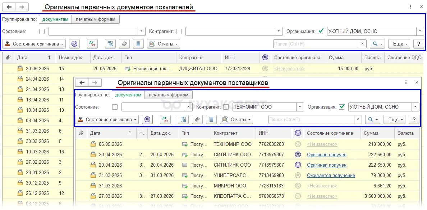Group by печатным формам in the suppliers window
The height and width of the screenshot is (210, 427).
click(x=169, y=95)
